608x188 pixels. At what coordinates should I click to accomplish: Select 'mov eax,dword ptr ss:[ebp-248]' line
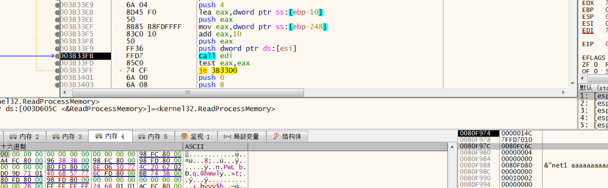coord(262,27)
